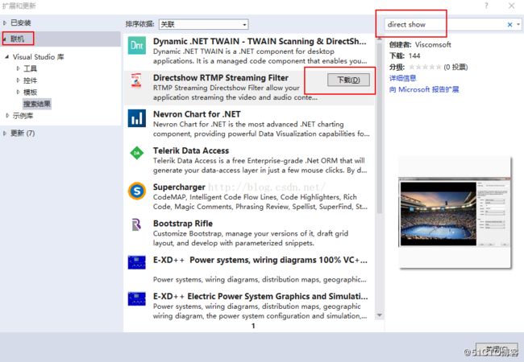
Task: Collapse the 联机 category
Action: [x=5, y=39]
